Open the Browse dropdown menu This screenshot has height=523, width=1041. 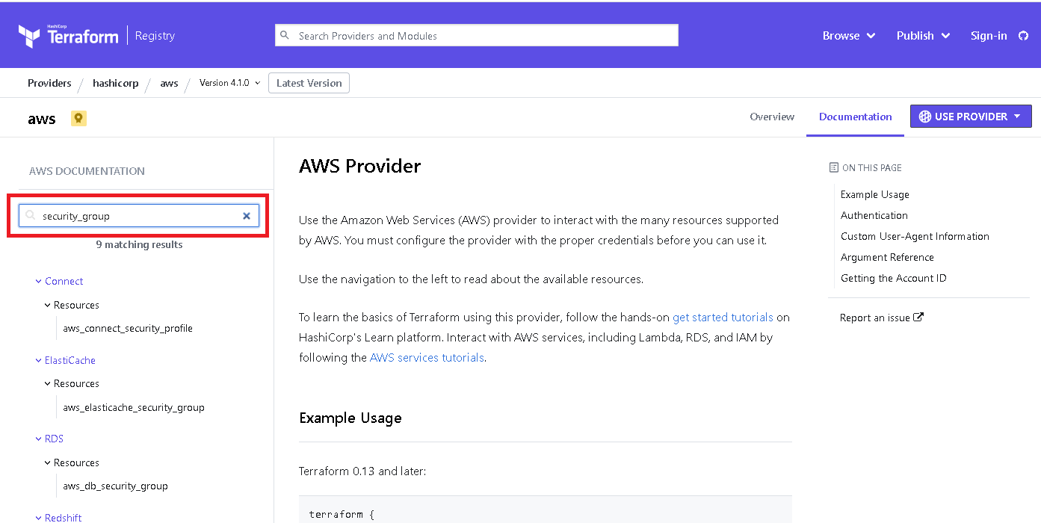(848, 36)
